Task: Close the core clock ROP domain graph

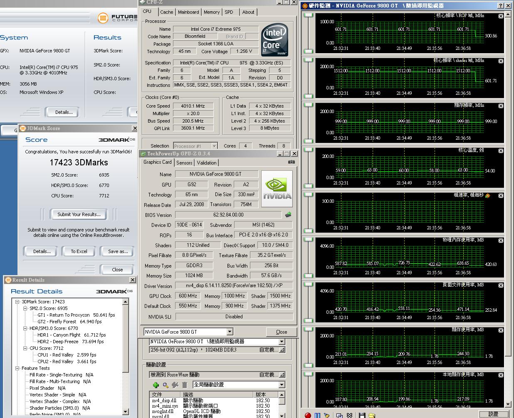Action: 501,16
